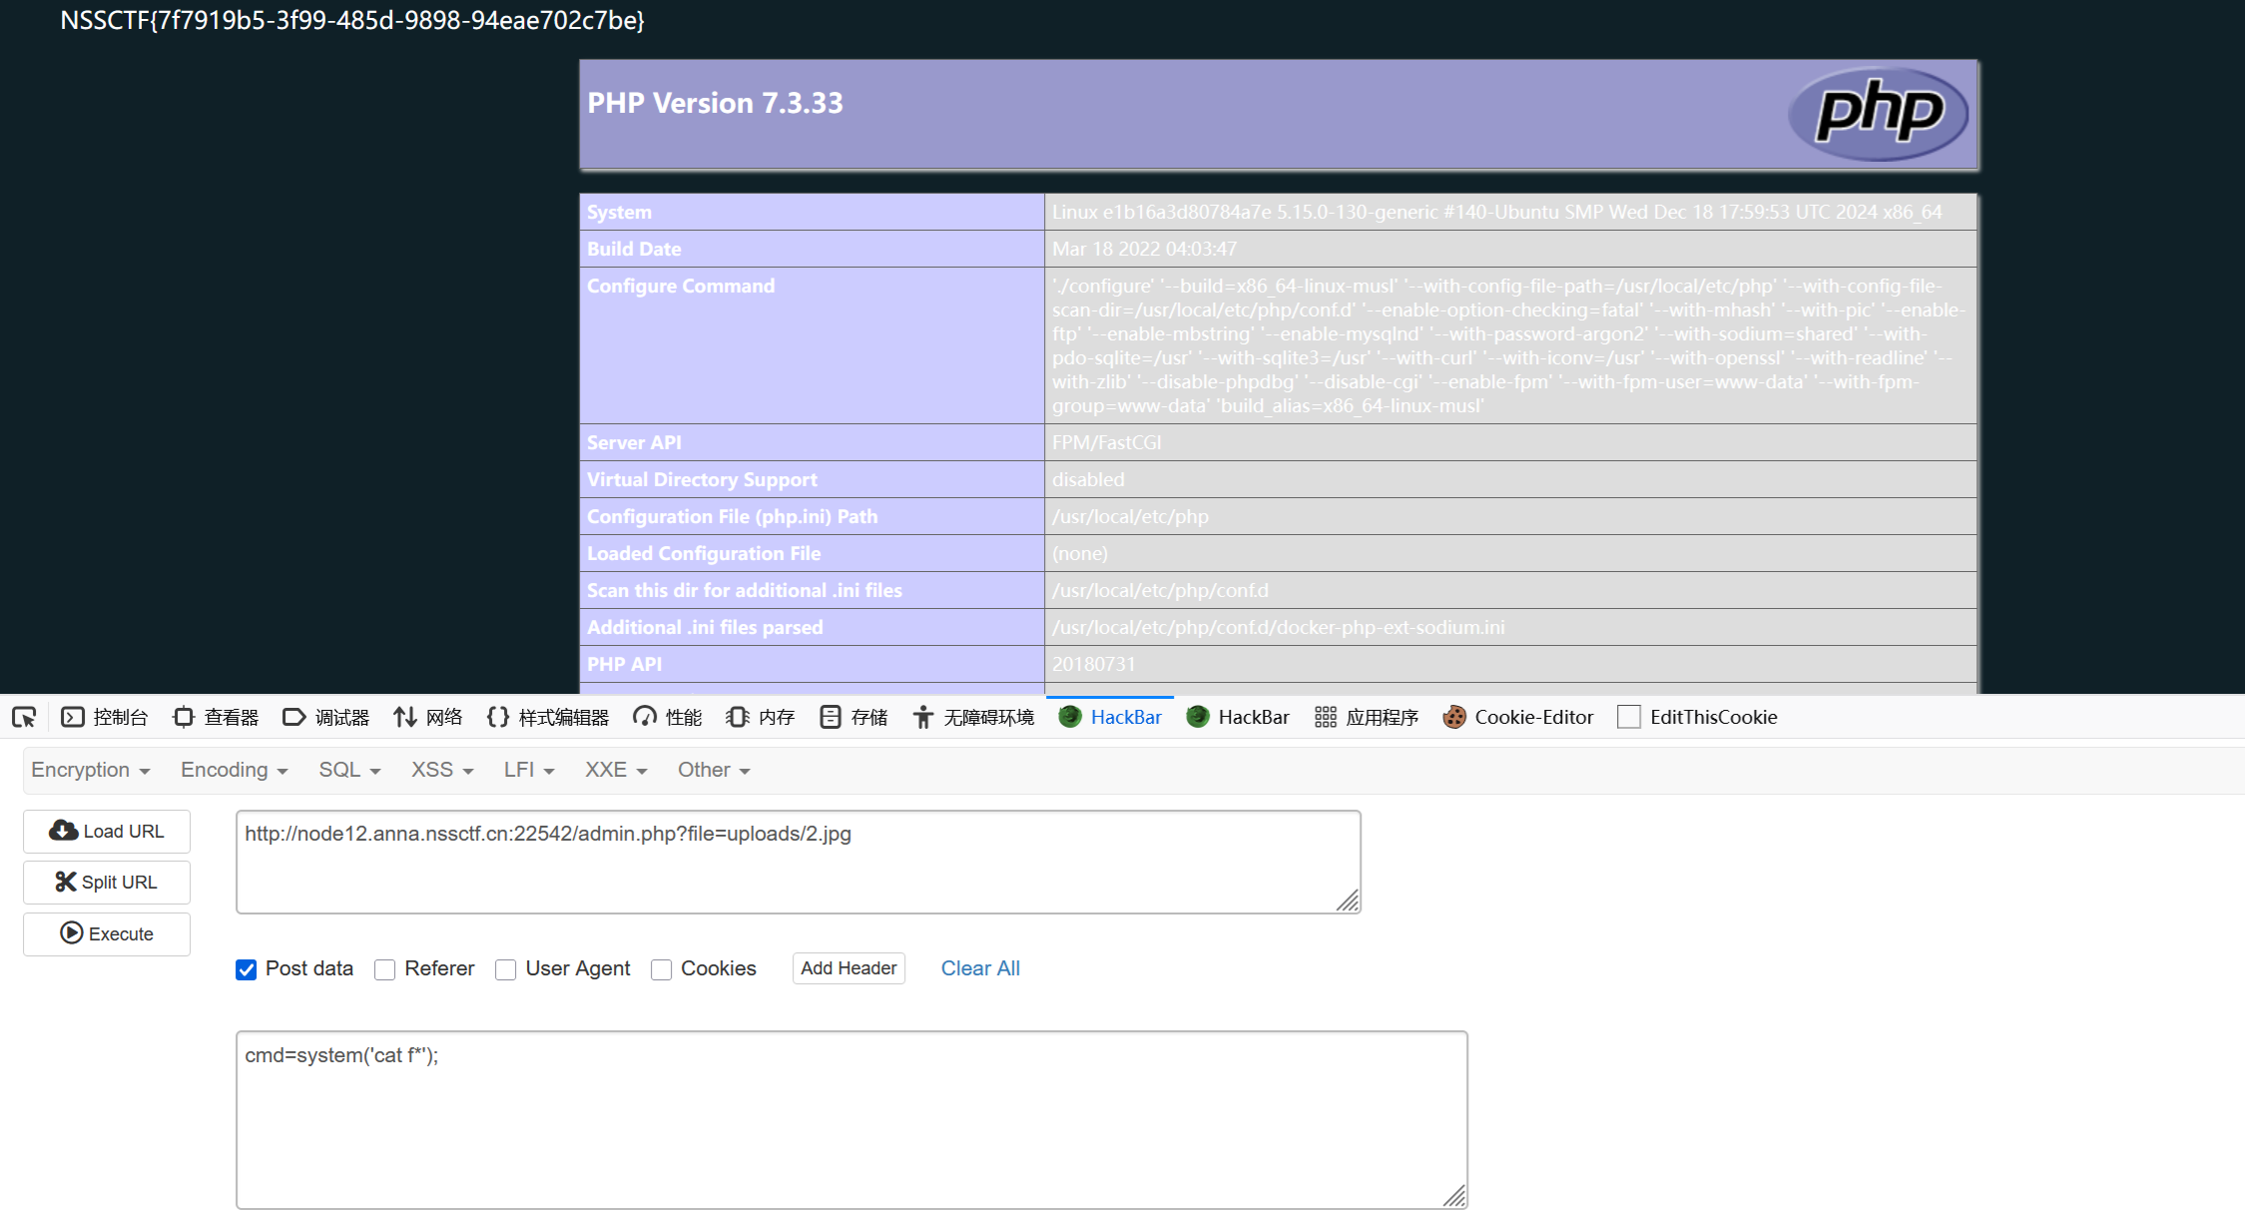
Task: Expand the SQL dropdown menu
Action: [349, 770]
